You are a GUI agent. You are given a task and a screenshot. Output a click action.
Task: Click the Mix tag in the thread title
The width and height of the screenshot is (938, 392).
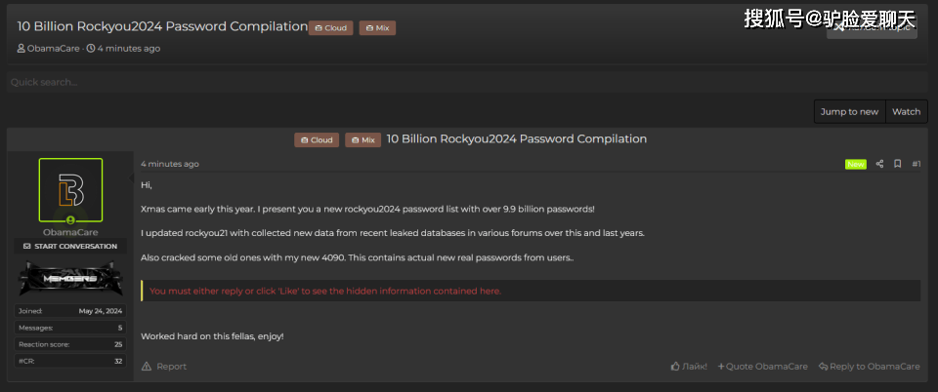coord(377,28)
